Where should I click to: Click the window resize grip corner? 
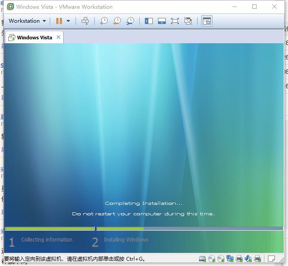tap(281, 259)
